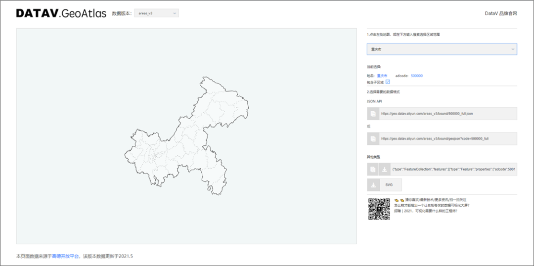Copy the FeatureCollection JSON text
This screenshot has width=534, height=266.
coord(373,169)
